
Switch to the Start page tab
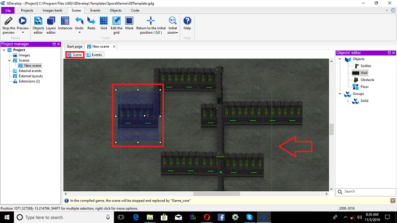click(74, 46)
